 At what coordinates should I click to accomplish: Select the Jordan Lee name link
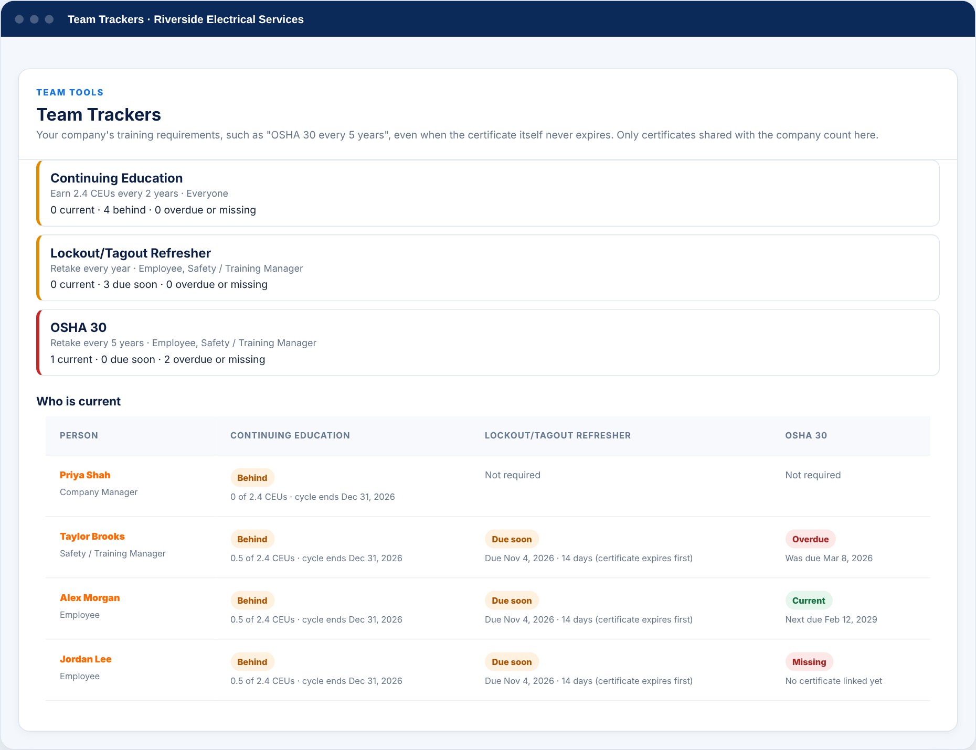tap(86, 659)
